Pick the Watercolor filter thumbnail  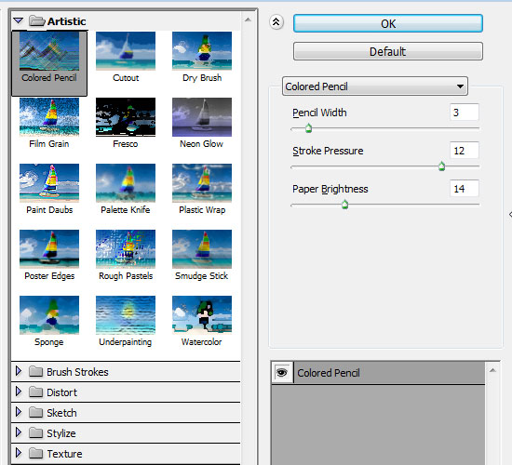202,315
